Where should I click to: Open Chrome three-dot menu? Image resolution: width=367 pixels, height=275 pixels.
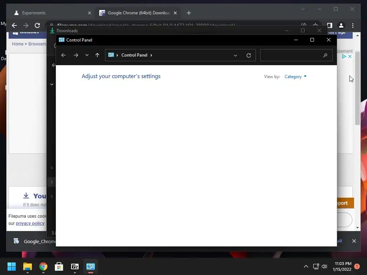[353, 25]
